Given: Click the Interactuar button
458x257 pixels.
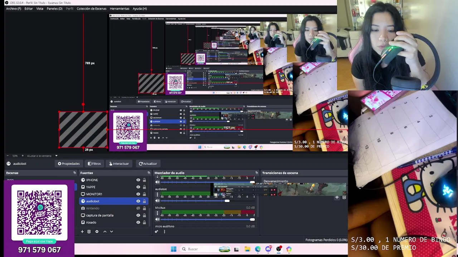Looking at the screenshot, I should 119,164.
